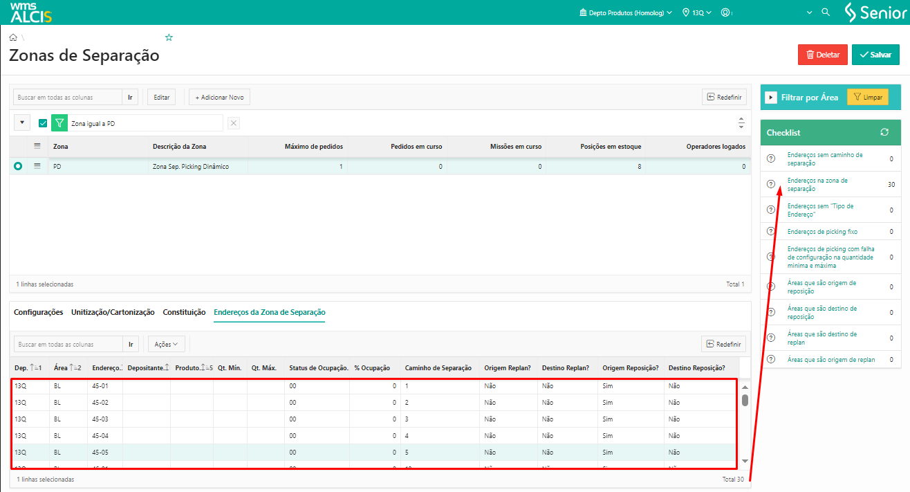Click the address table vertical scrollbar thumb
Viewport: 910px width, 492px height.
(745, 400)
